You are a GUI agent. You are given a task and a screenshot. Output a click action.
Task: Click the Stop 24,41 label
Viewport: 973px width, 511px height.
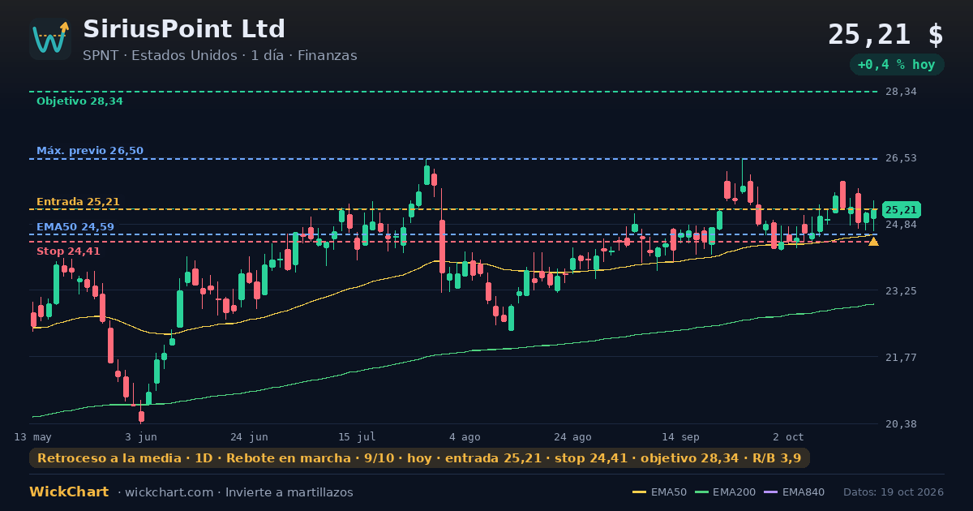[x=68, y=251]
